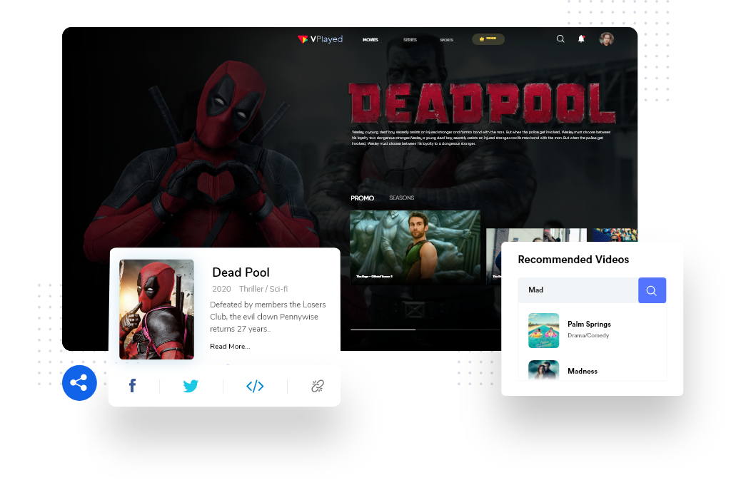
Task: Copy the link using the chain icon
Action: click(318, 386)
